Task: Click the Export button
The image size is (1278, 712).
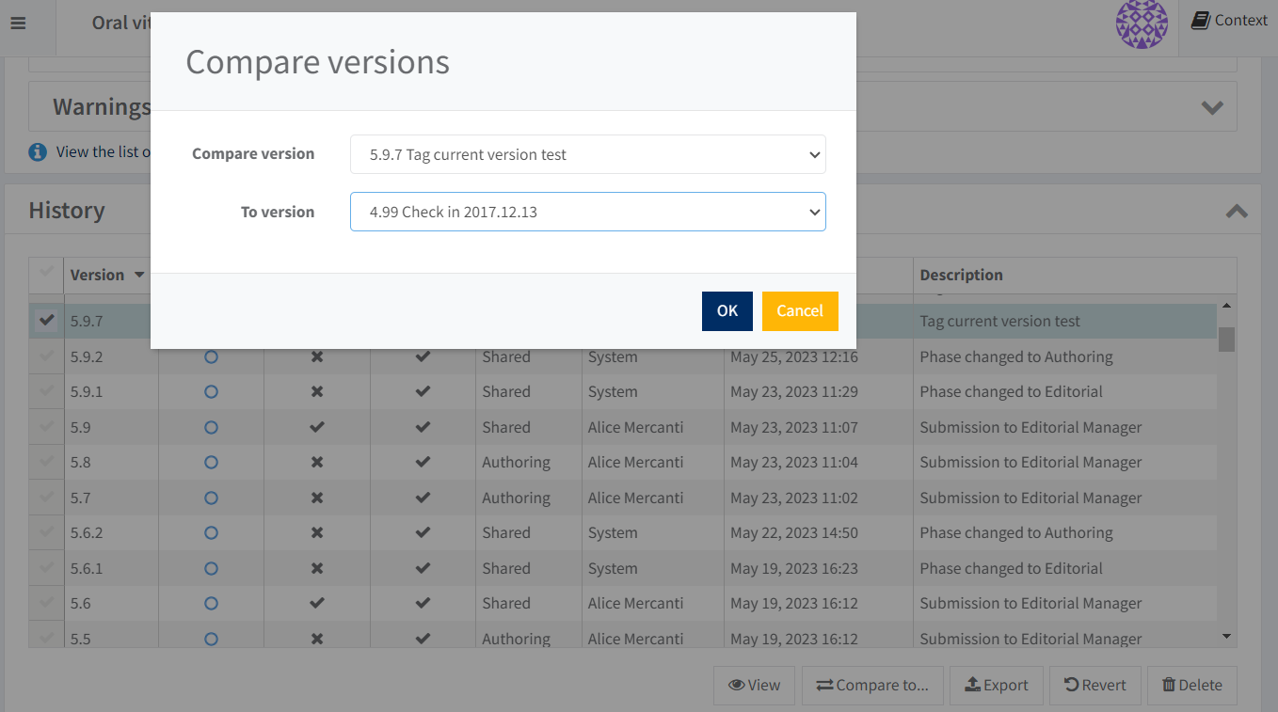Action: tap(997, 685)
